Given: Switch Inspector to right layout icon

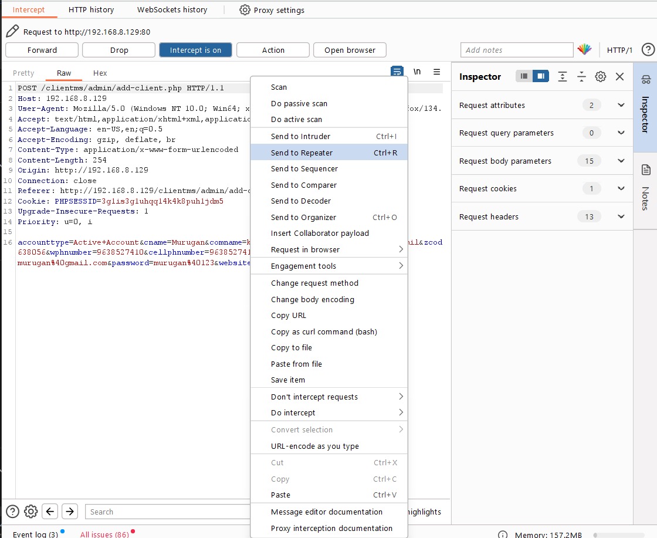Looking at the screenshot, I should coord(541,76).
